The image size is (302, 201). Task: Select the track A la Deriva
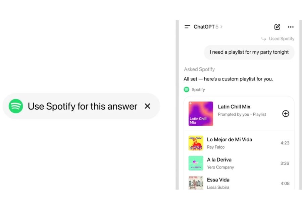219,160
